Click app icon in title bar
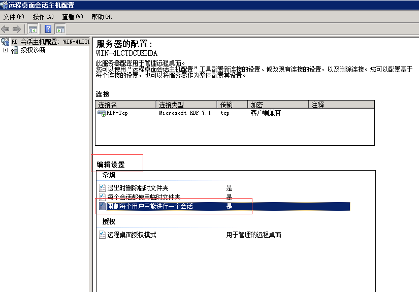Viewport: 419px width, 292px height. (4, 5)
